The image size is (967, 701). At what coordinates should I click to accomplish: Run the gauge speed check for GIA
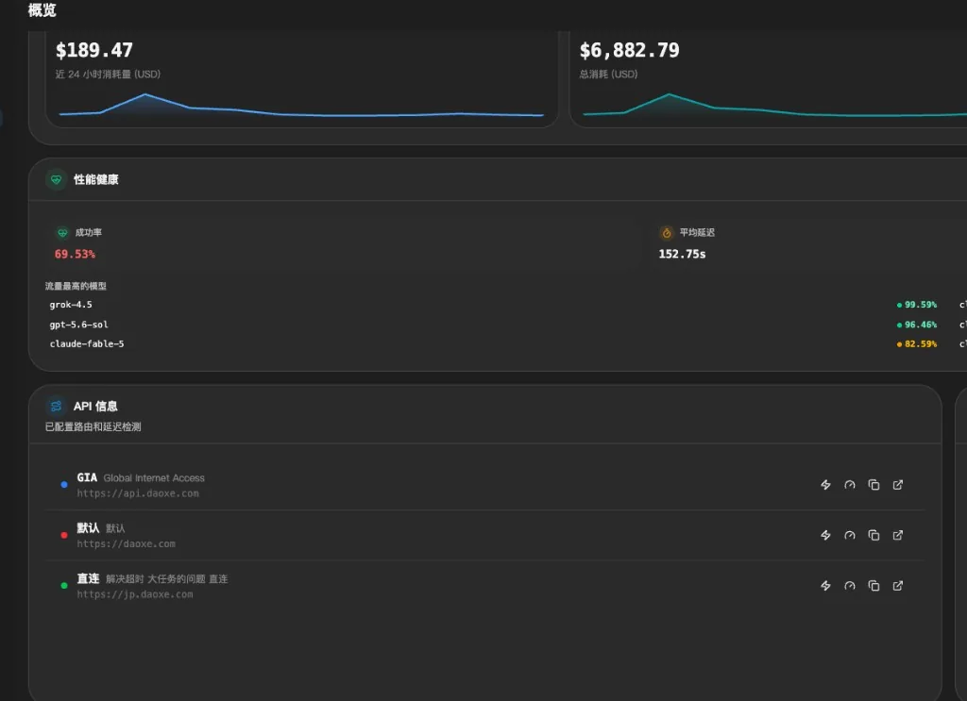pyautogui.click(x=849, y=485)
